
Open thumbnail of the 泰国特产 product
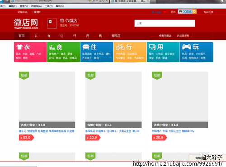180,96
